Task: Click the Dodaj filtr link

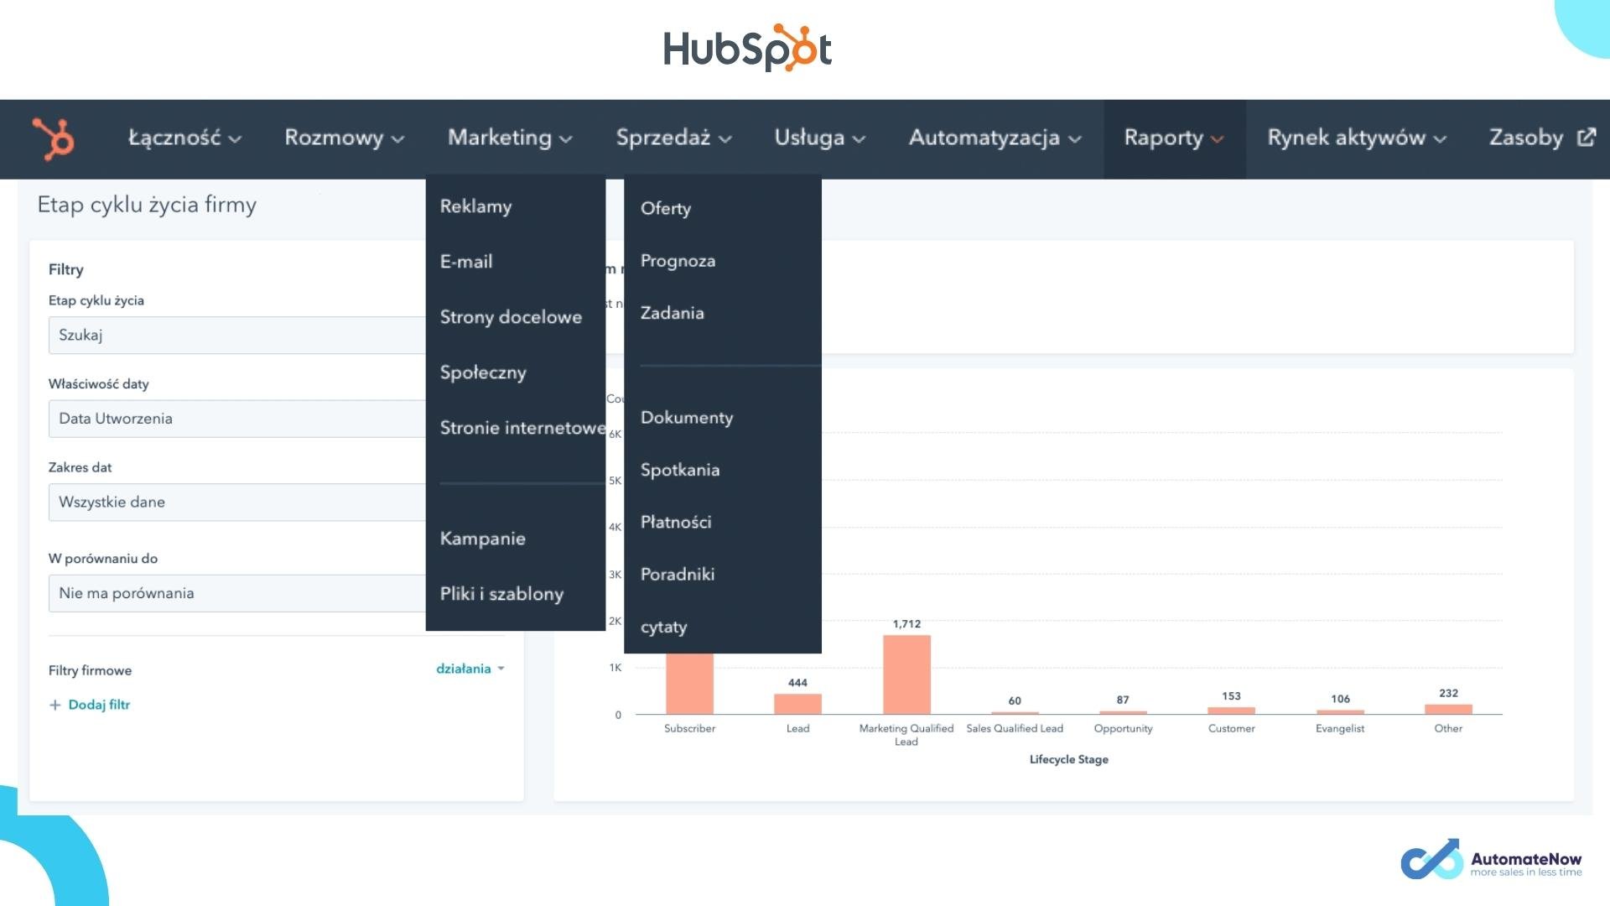Action: [x=99, y=706]
